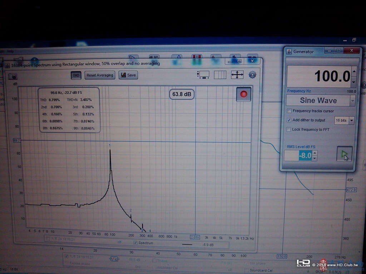Click the 100.0 frequency value field
The height and width of the screenshot is (274, 366).
(x=319, y=76)
